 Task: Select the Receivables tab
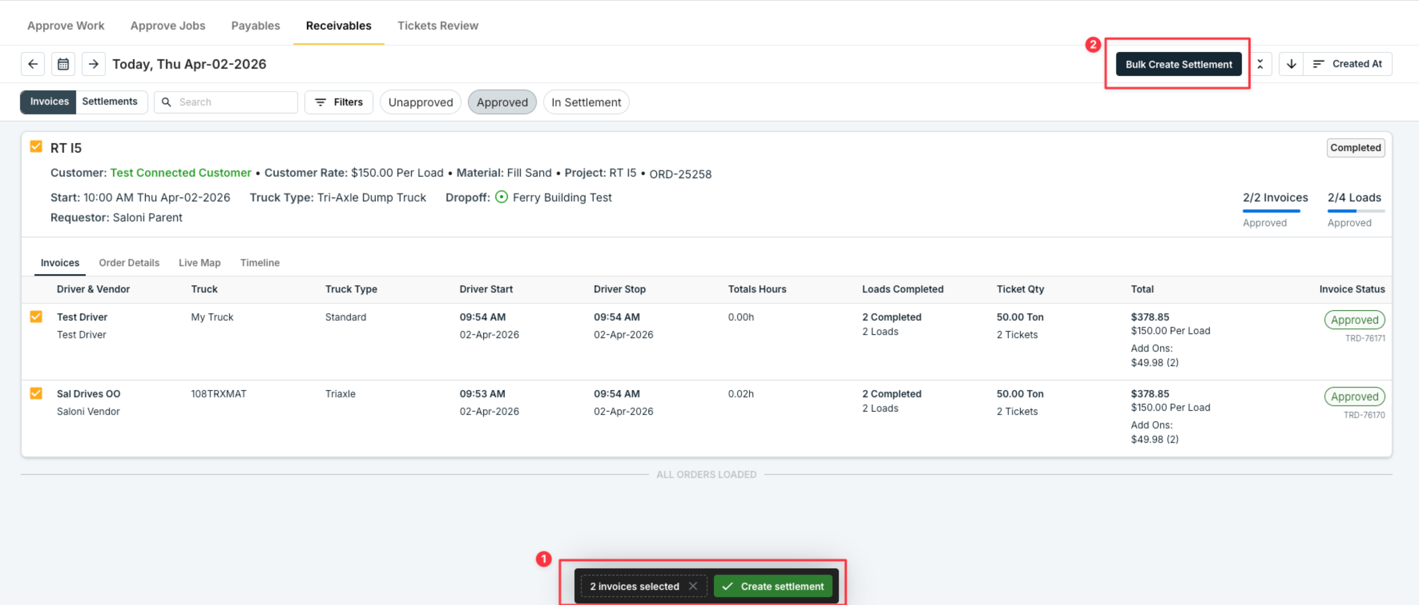339,25
